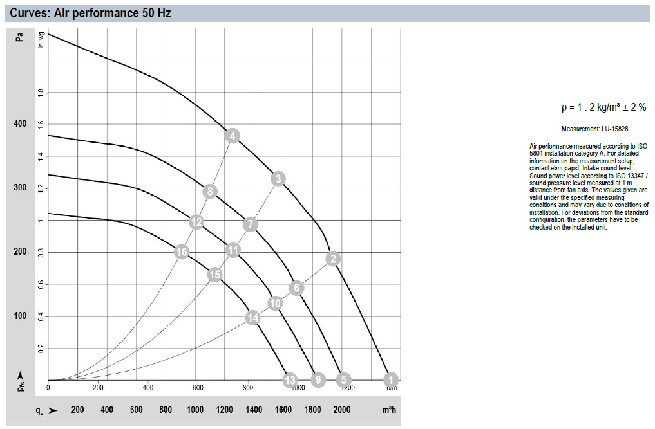Click measurement marker 14

[x=252, y=318]
